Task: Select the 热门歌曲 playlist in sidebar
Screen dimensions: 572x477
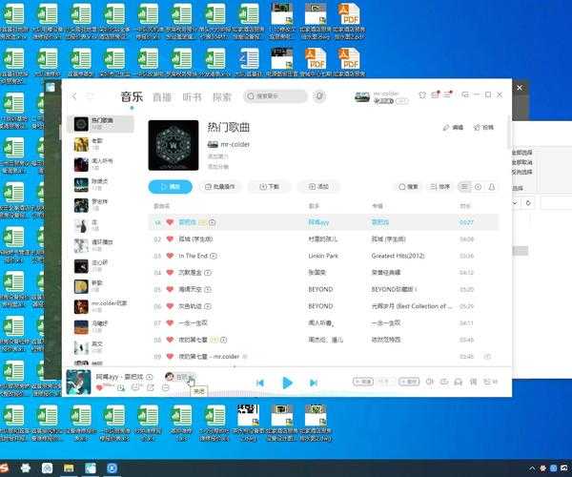Action: tap(101, 124)
